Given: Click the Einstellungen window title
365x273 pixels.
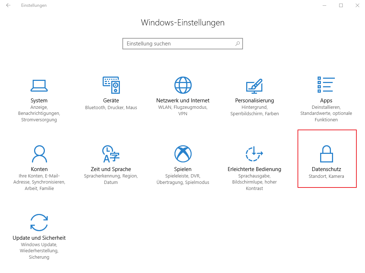Looking at the screenshot, I should pos(34,5).
